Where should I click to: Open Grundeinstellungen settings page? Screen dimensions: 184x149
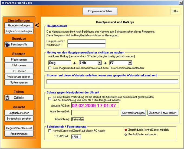(x=19, y=25)
